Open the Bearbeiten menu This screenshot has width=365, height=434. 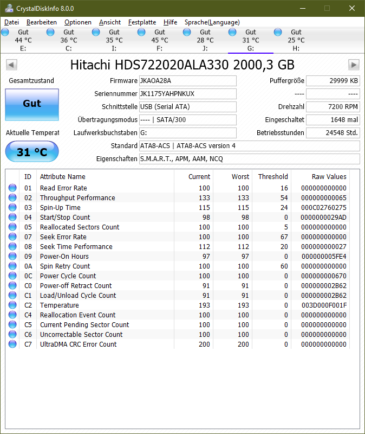point(42,22)
